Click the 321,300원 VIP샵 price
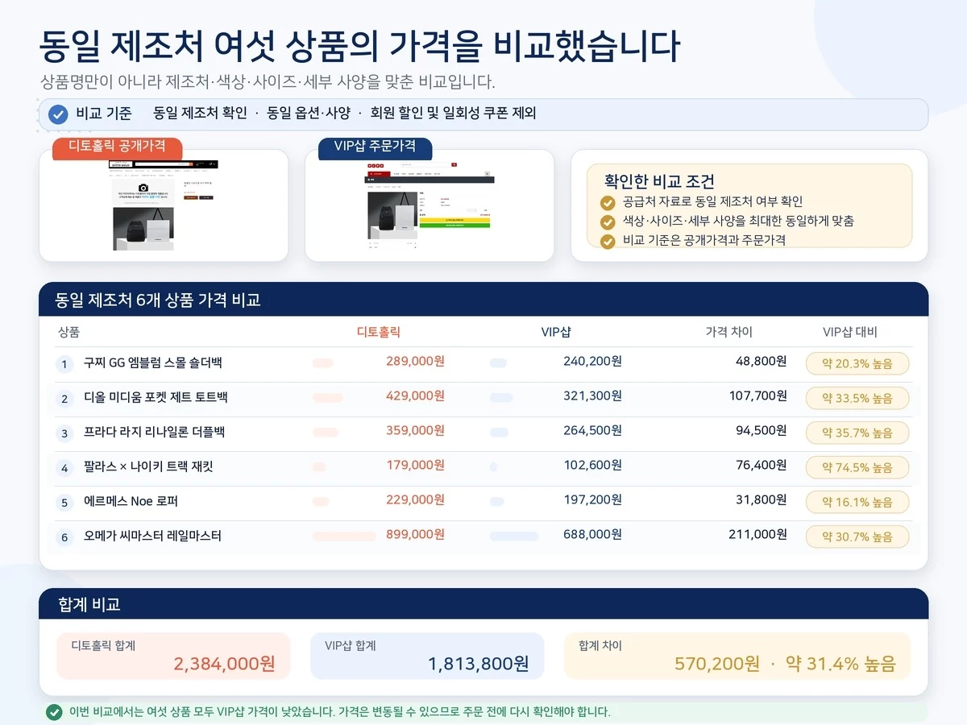967x725 pixels. pyautogui.click(x=592, y=396)
